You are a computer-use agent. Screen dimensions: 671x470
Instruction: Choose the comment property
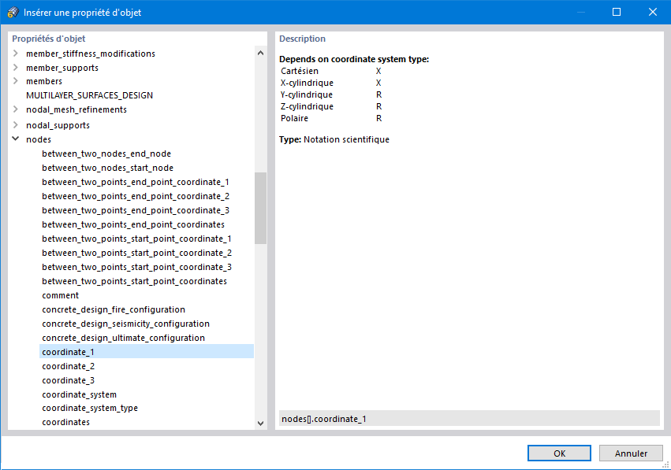[x=61, y=295]
